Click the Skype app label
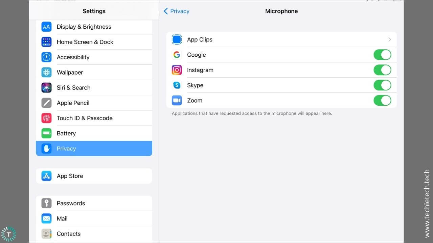The height and width of the screenshot is (243, 433). coord(195,85)
